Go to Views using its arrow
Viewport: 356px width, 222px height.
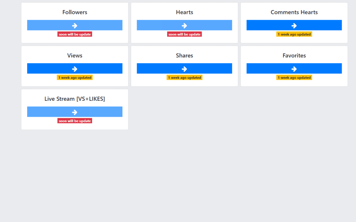[75, 69]
